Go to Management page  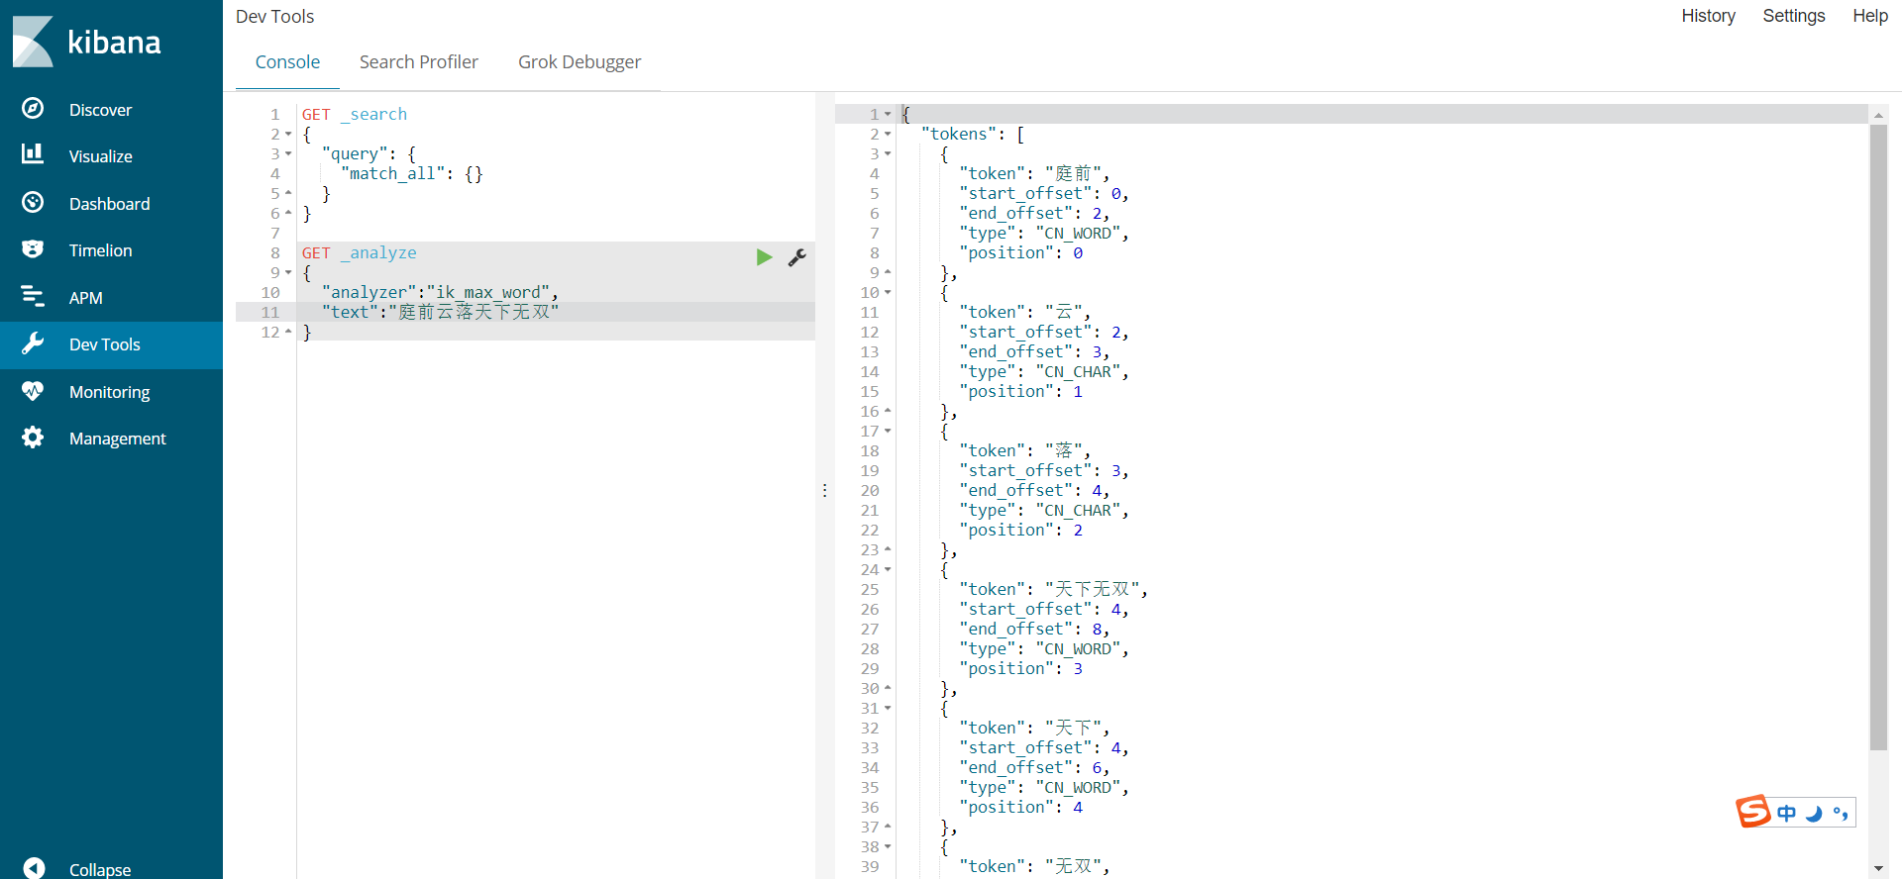pos(118,439)
